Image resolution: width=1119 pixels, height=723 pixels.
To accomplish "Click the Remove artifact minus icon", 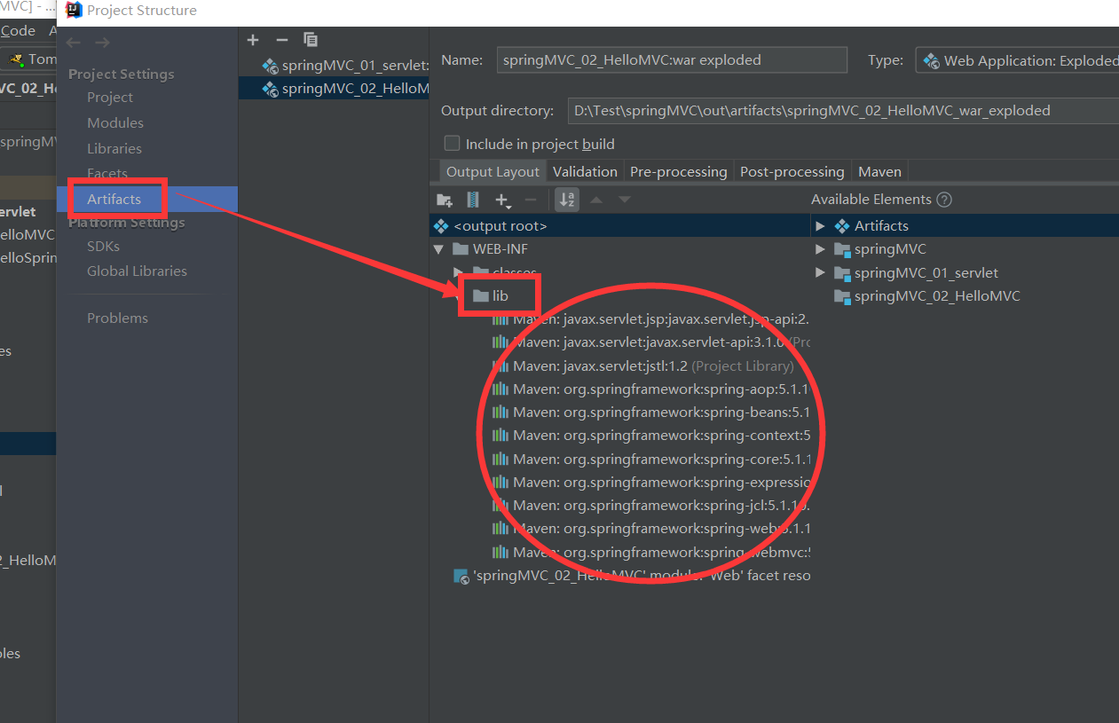I will tap(282, 40).
